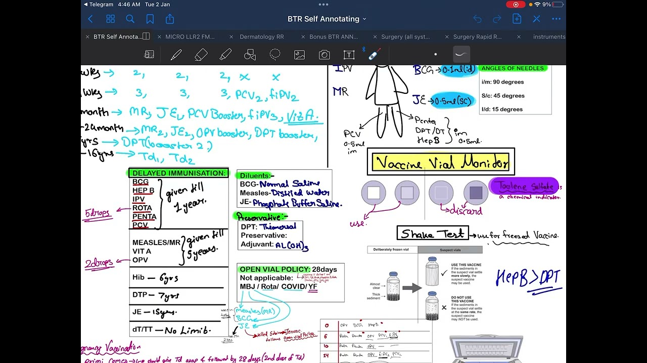
Task: Close the BTR Self Annota... tab
Action: [x=87, y=37]
